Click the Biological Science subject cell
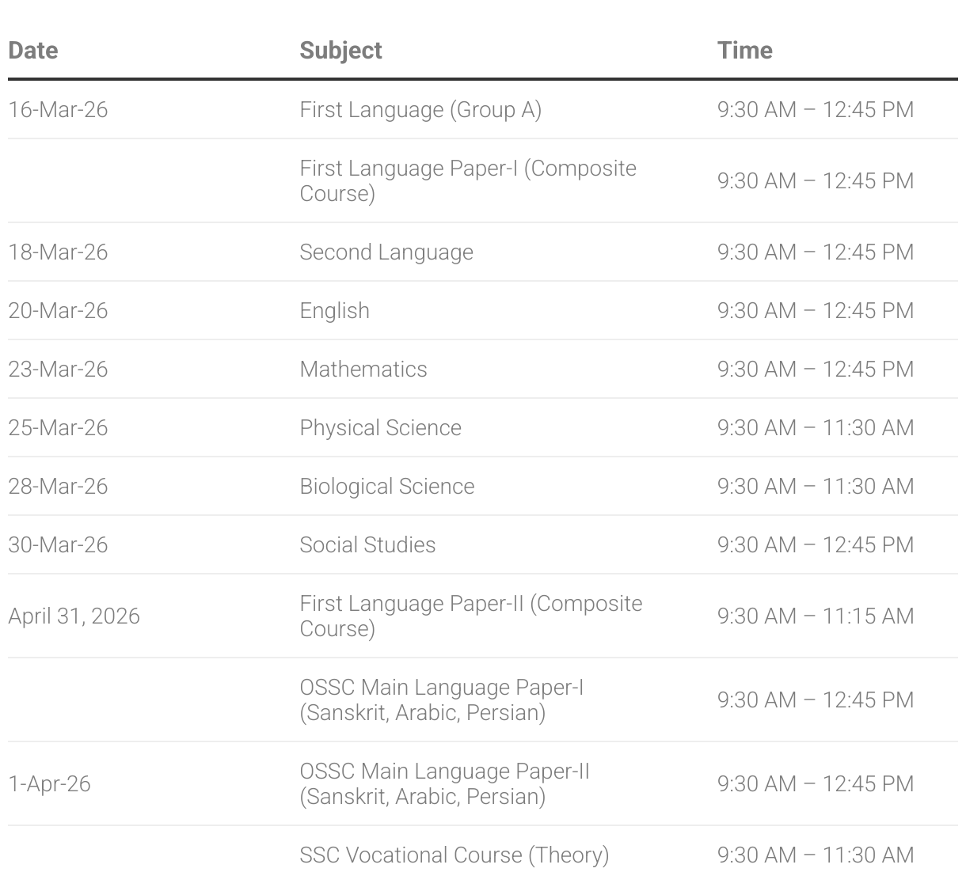 click(386, 486)
